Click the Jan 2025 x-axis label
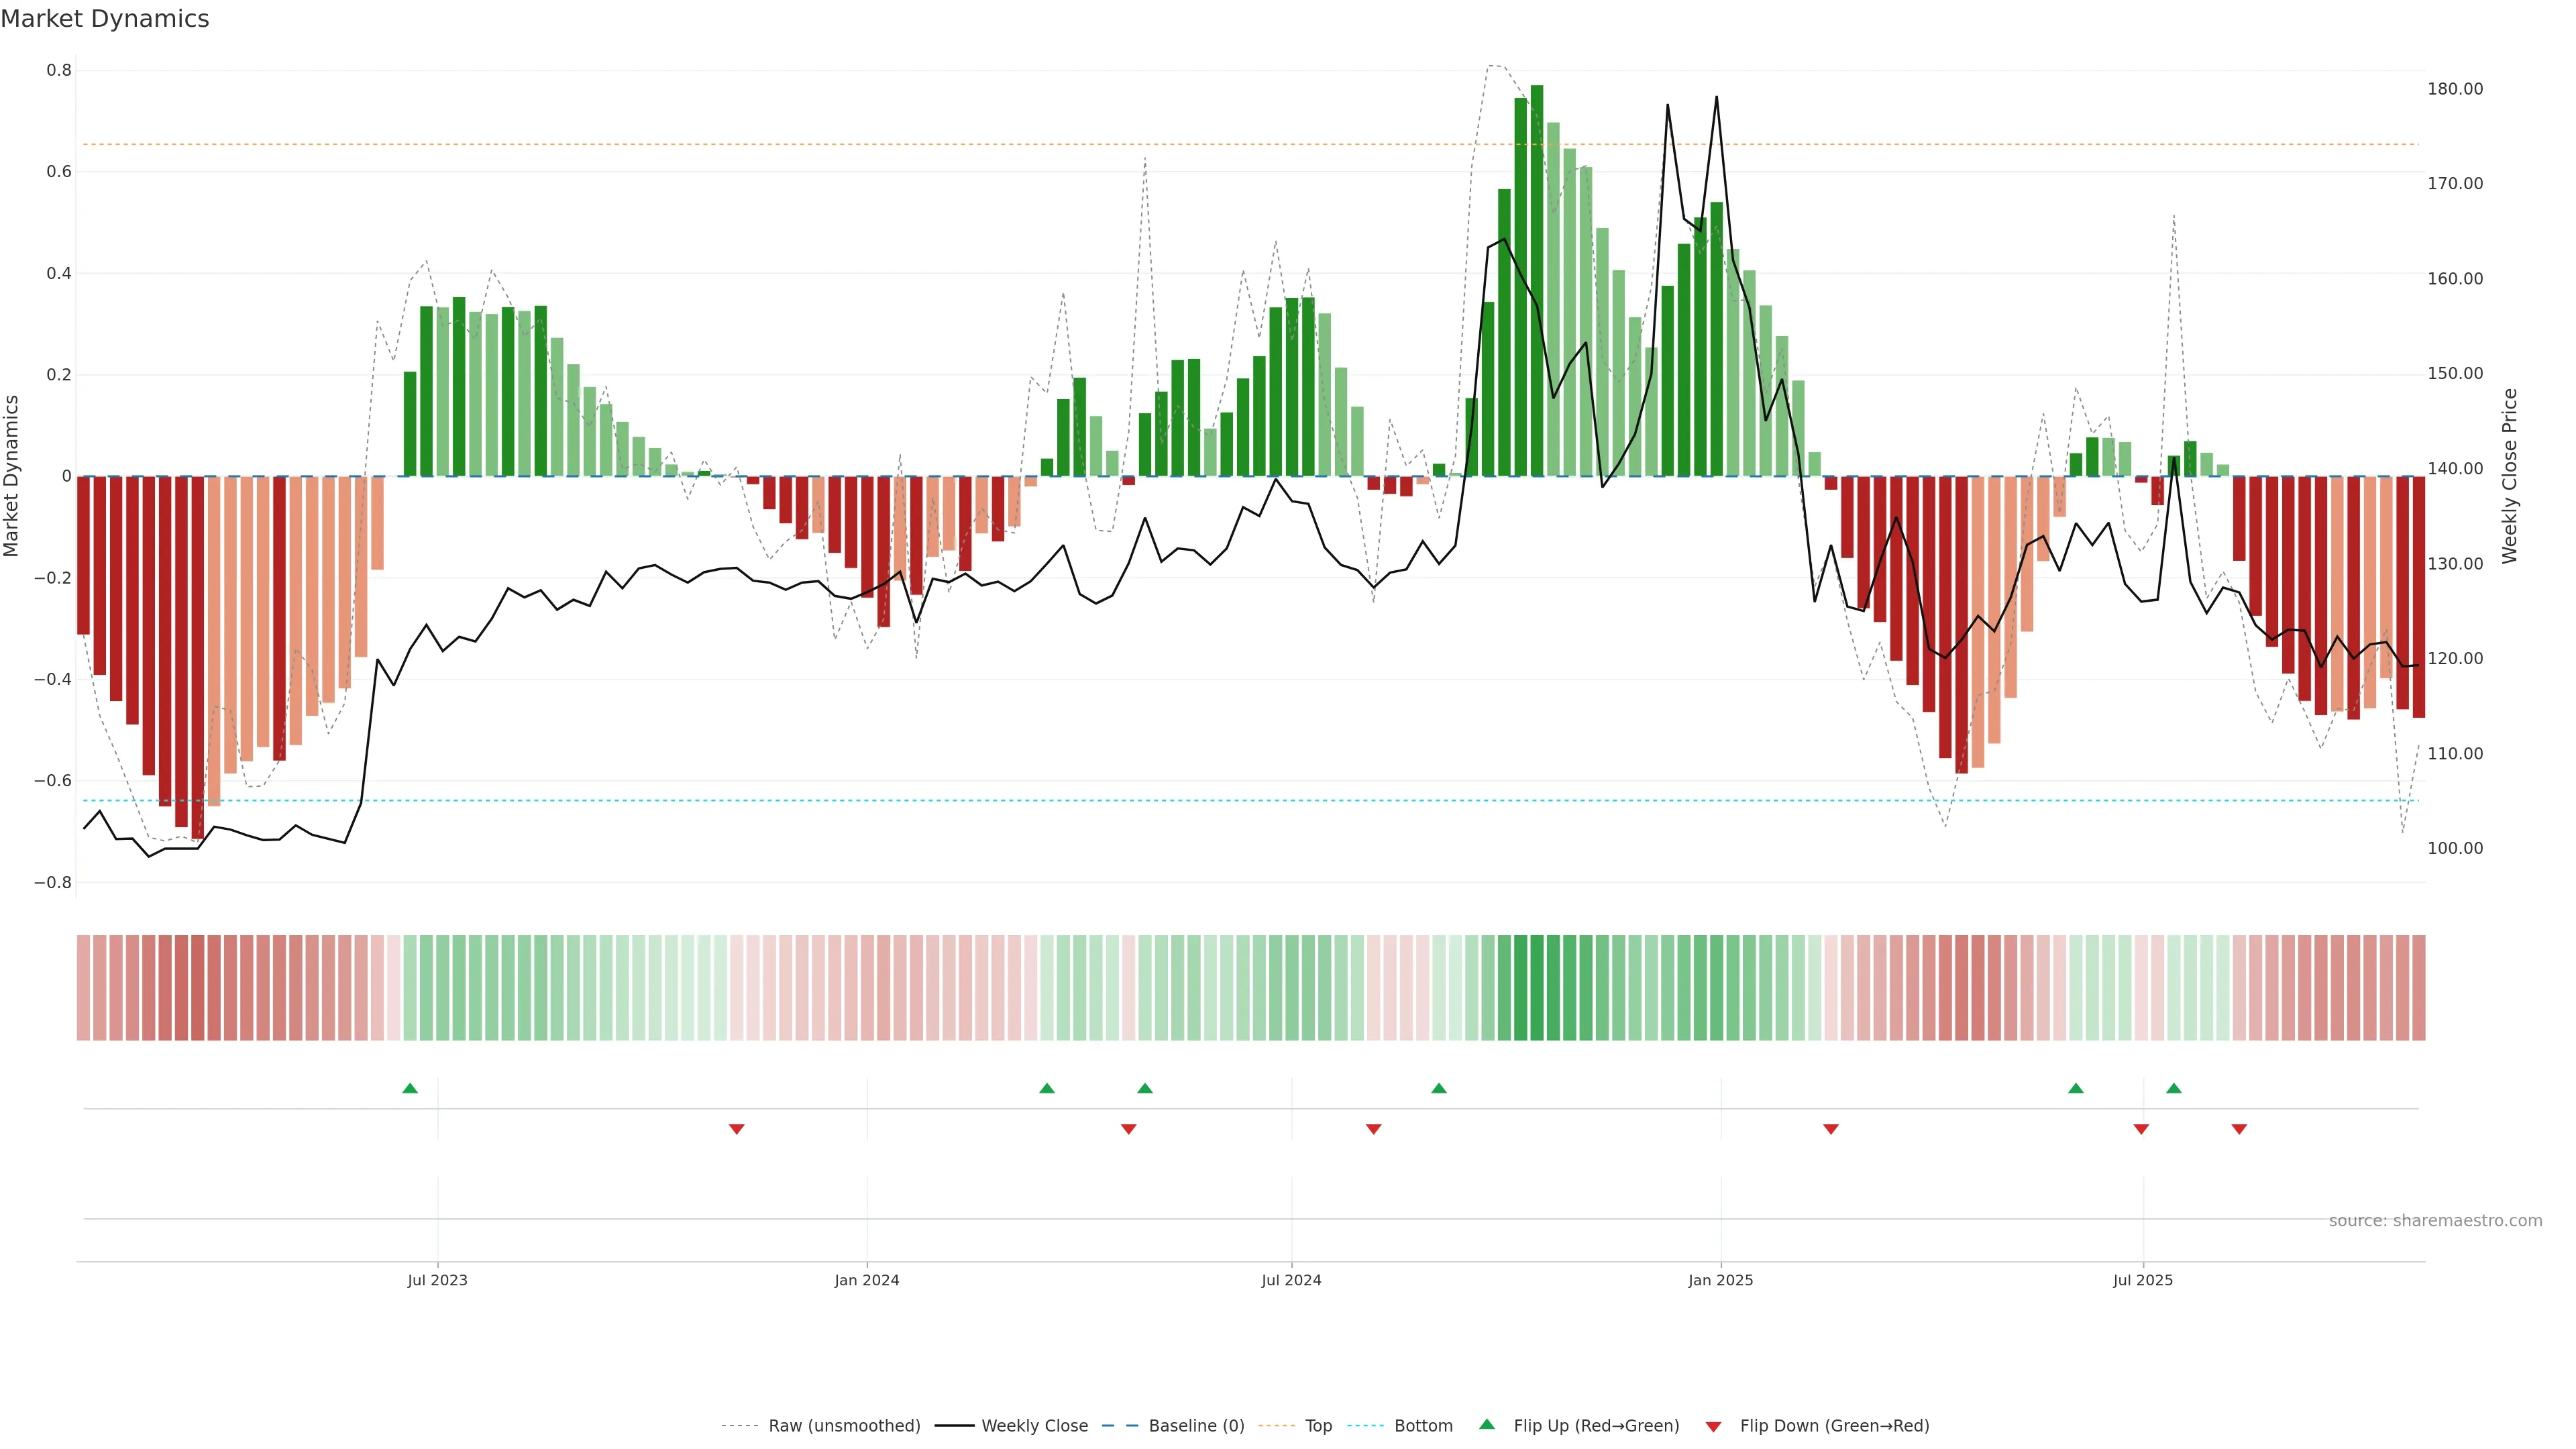This screenshot has height=1449, width=2576. 1720,1280
